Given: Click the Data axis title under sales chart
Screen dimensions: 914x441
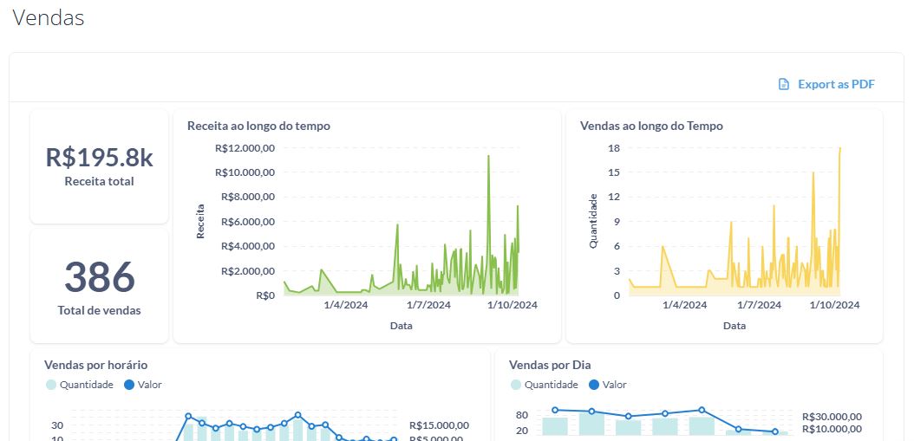Looking at the screenshot, I should click(734, 327).
